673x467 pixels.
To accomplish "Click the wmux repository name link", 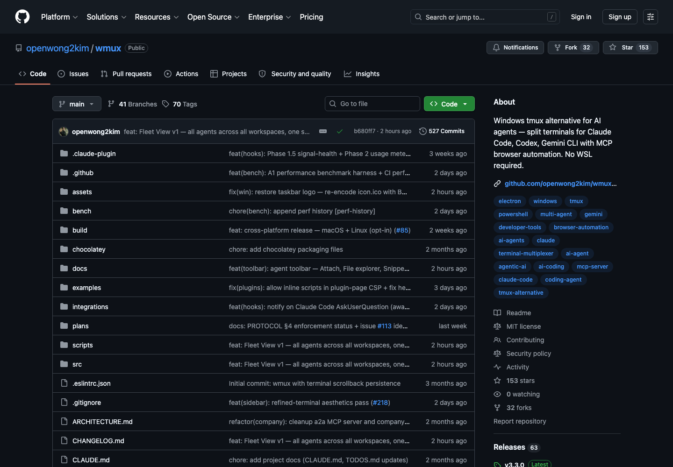I will pos(108,48).
